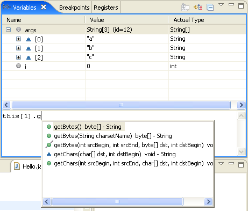
Task: Click detail pane scroll up arrow
Action: click(241, 116)
